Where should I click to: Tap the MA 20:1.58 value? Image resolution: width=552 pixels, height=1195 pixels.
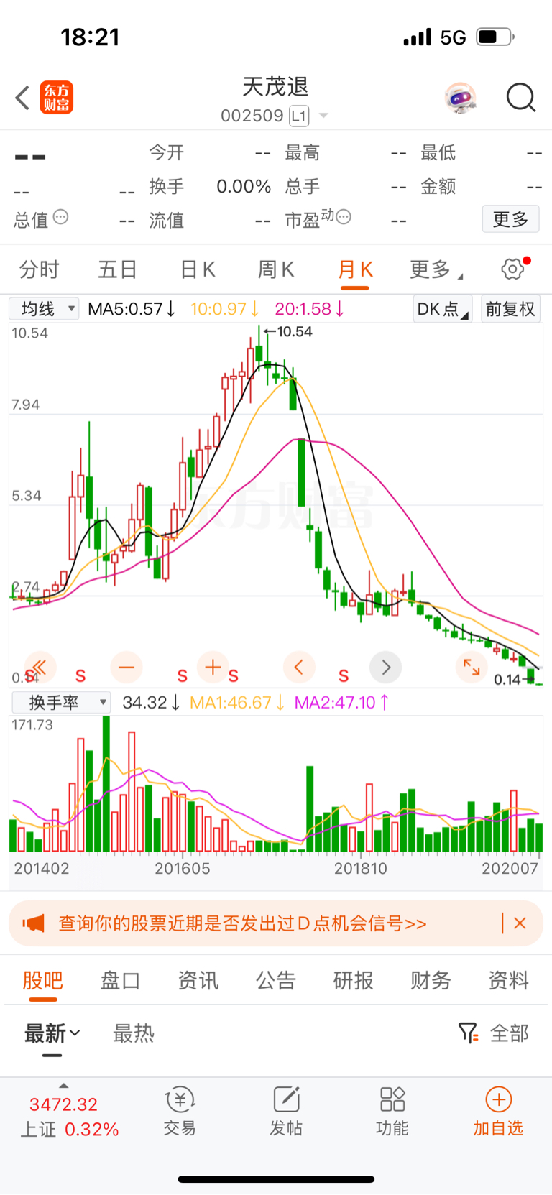[x=310, y=309]
